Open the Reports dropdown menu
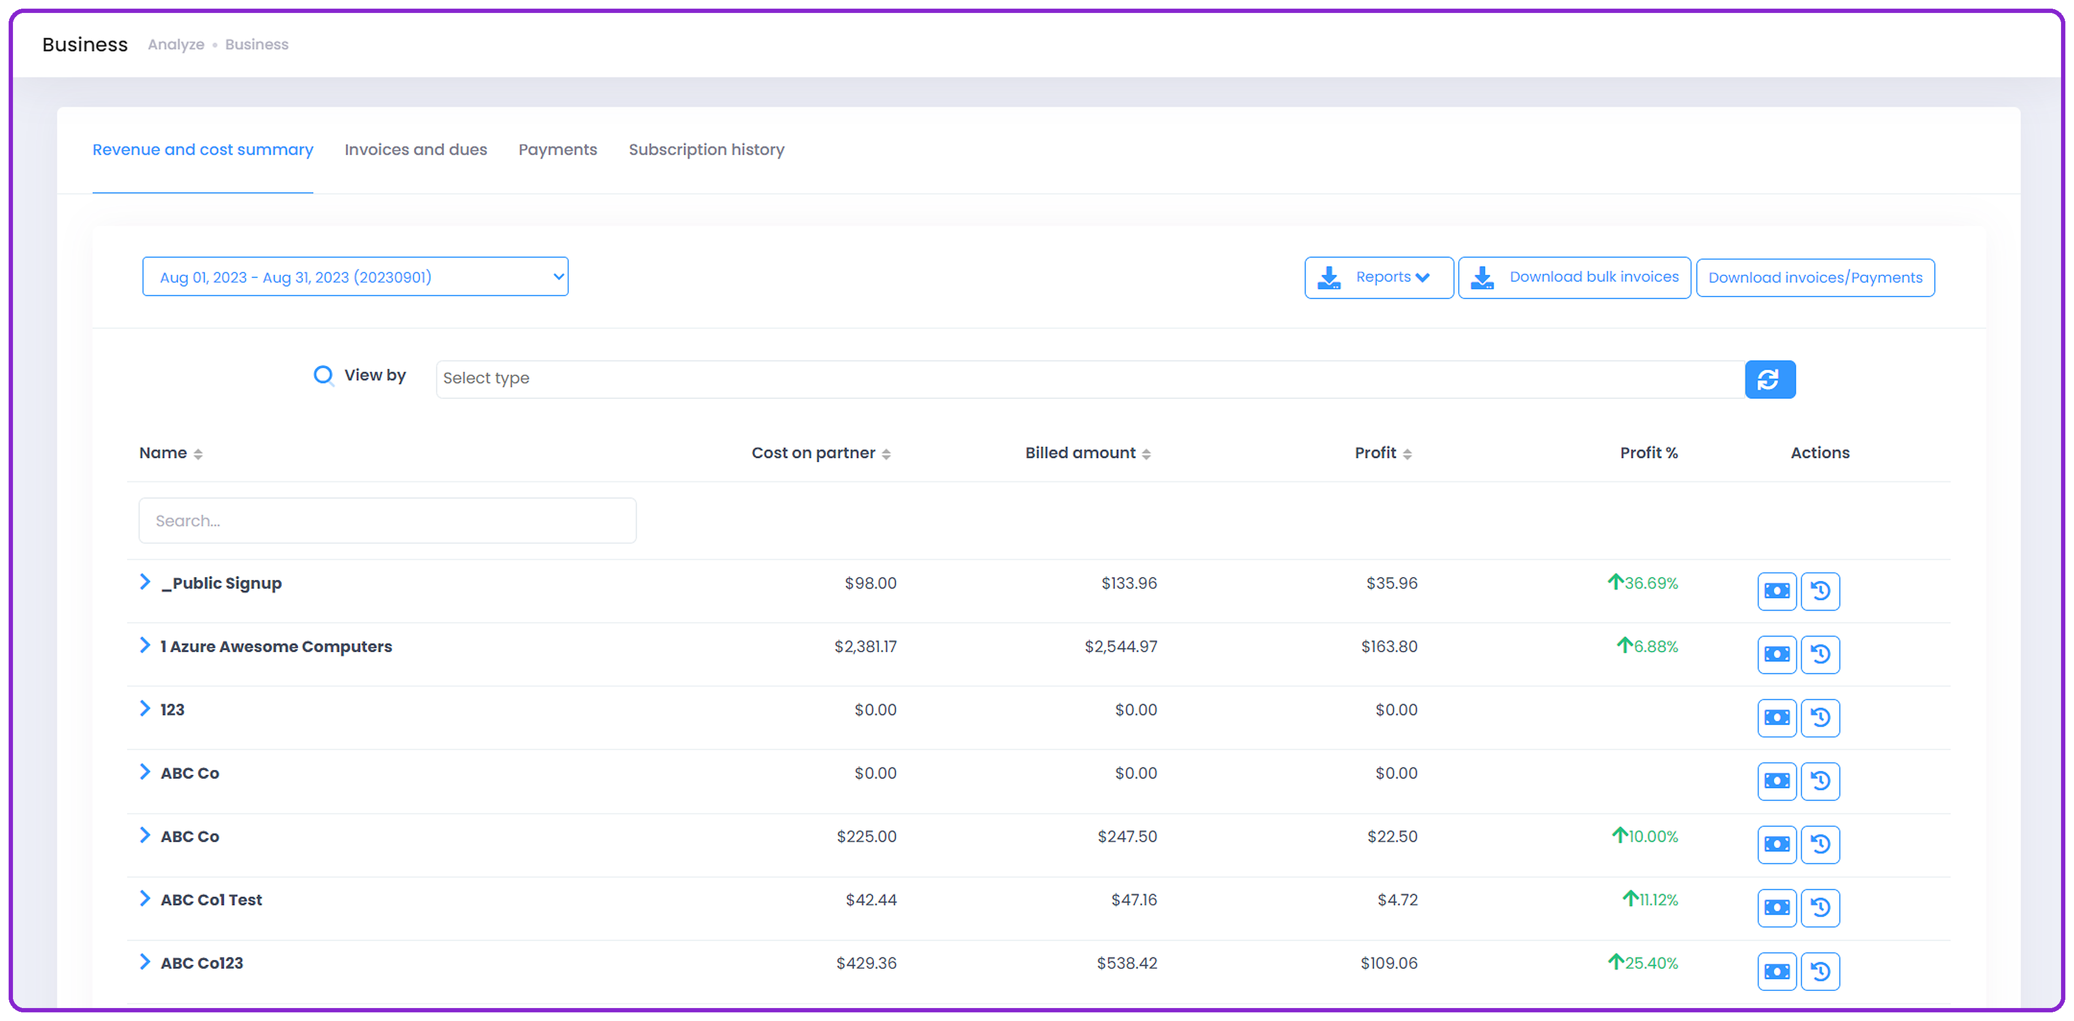The height and width of the screenshot is (1021, 2074). [1378, 278]
